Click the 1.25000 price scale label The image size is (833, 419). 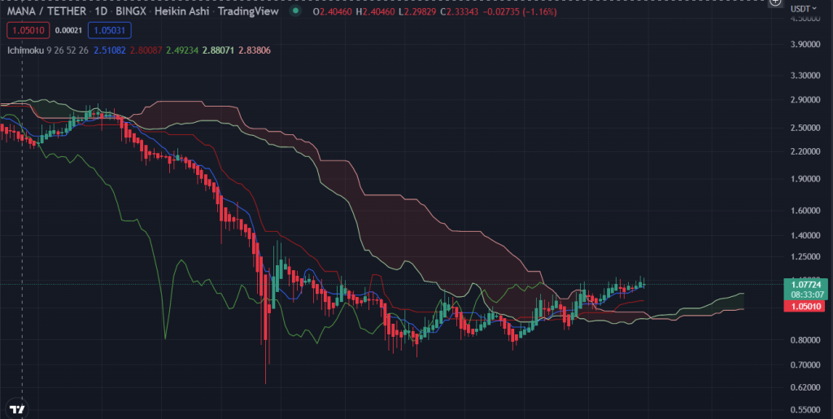[805, 256]
